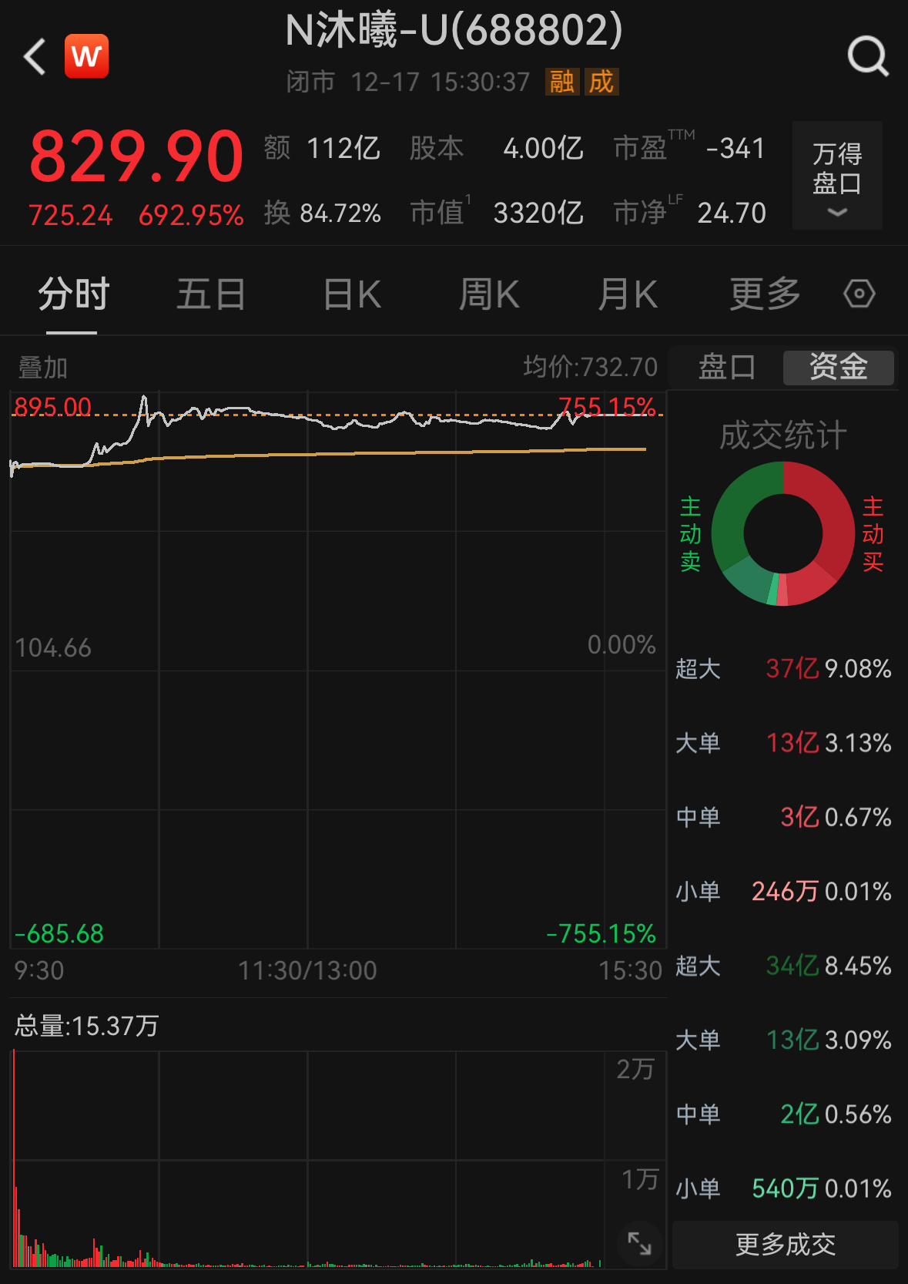Expand chart to fullscreen icon
The image size is (908, 1284).
(639, 1242)
